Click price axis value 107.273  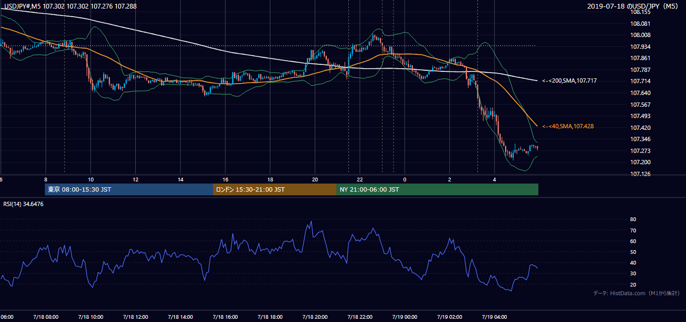click(x=640, y=151)
